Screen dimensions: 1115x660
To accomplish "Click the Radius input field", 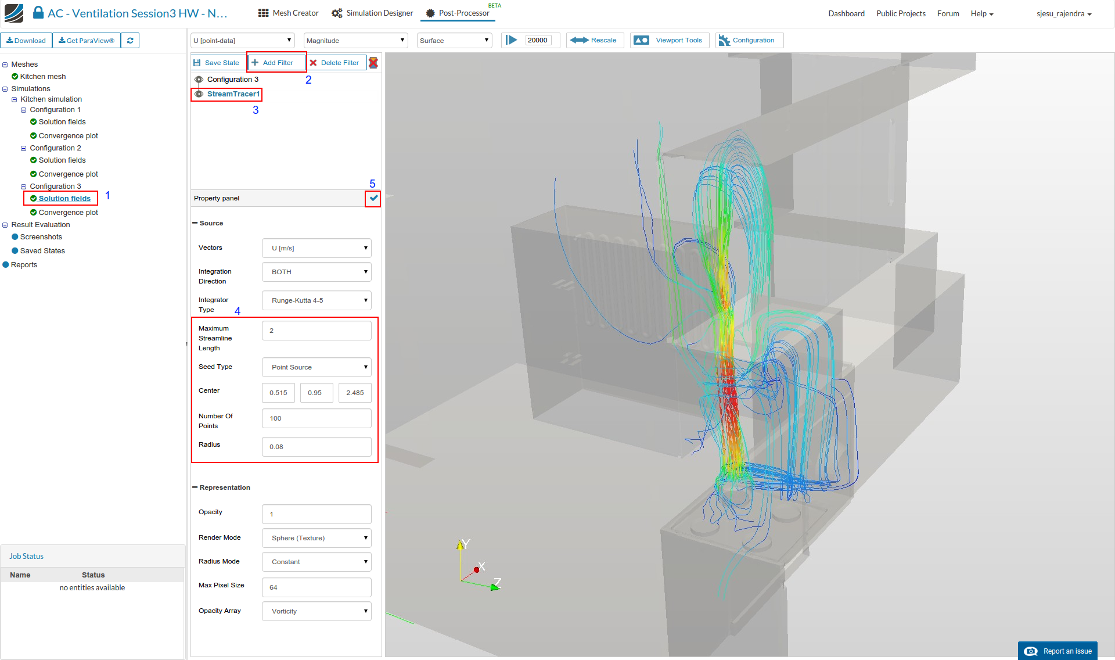I will [x=316, y=447].
